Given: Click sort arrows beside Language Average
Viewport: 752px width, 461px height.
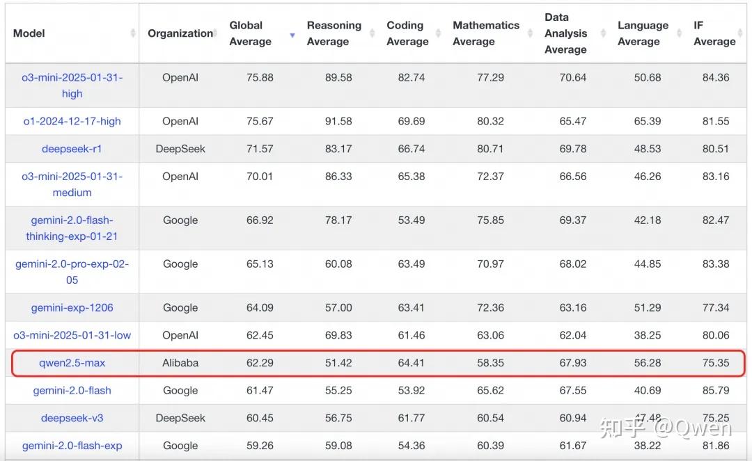Looking at the screenshot, I should [680, 33].
